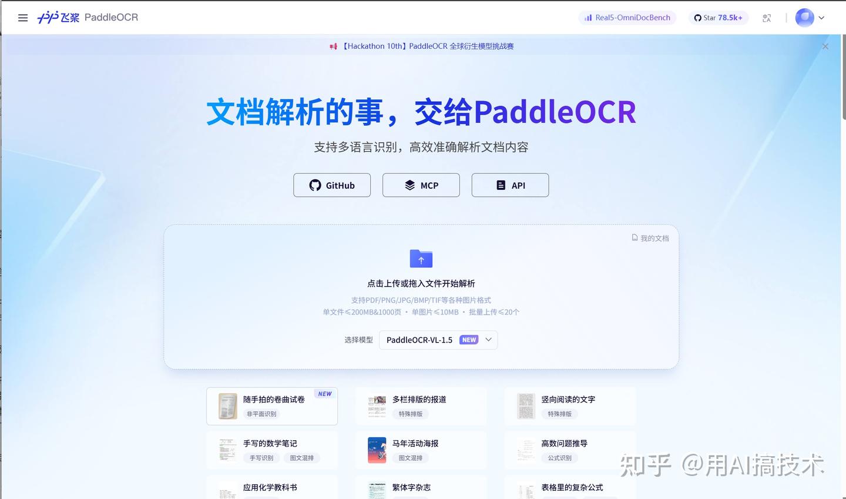Image resolution: width=846 pixels, height=499 pixels.
Task: Select the 随手拍的卷曲试卷 example
Action: (272, 406)
